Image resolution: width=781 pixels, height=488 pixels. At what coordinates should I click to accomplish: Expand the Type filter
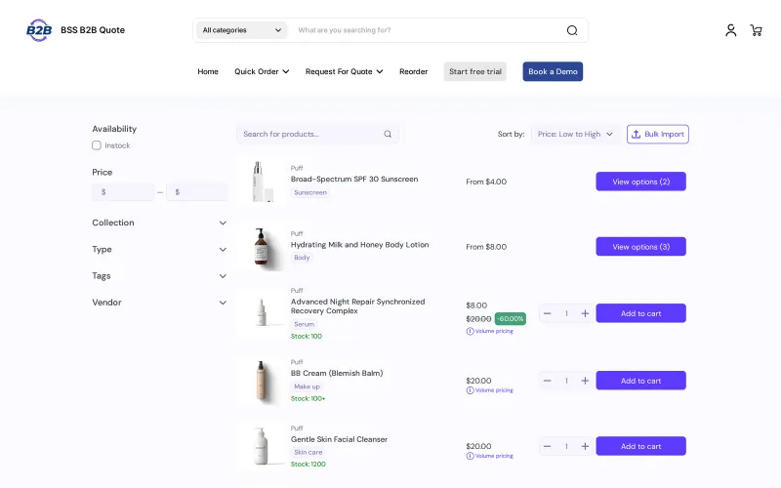[159, 250]
